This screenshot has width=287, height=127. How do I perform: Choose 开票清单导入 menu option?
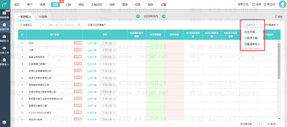tap(252, 44)
